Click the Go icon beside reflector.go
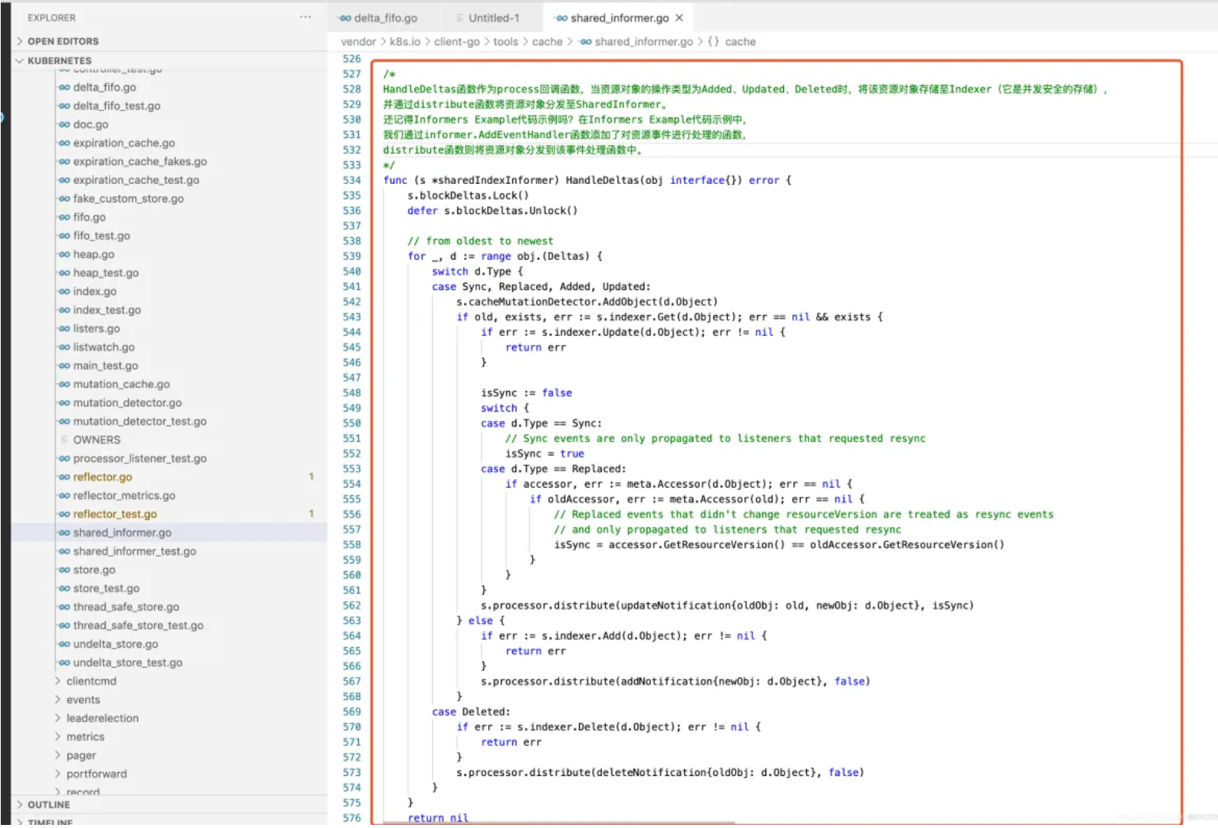Viewport: 1218px width, 828px height. pos(64,477)
